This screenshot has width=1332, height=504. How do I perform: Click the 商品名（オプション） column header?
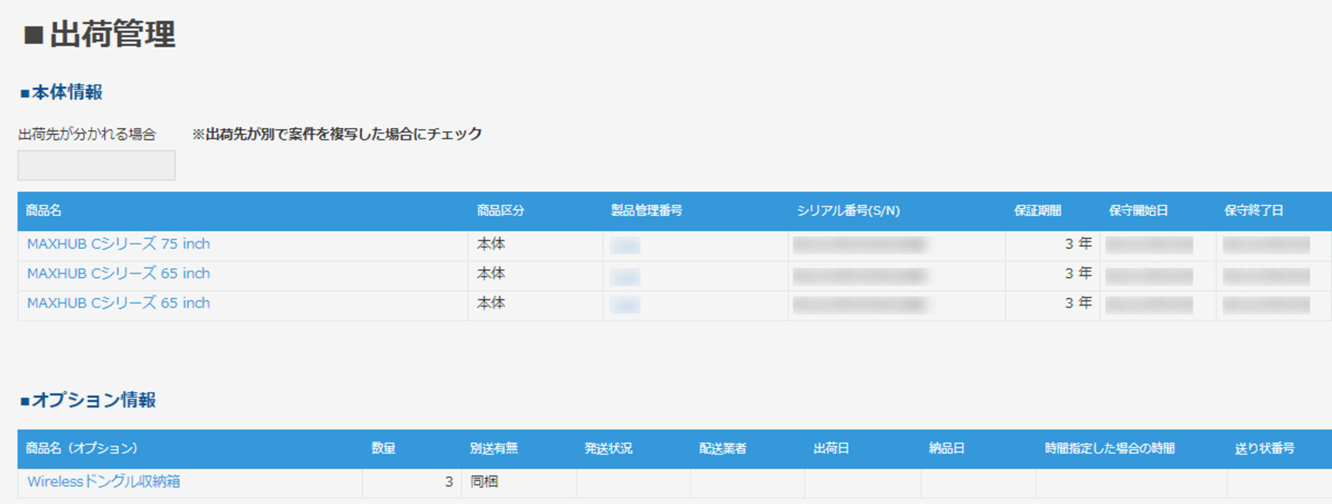click(82, 449)
